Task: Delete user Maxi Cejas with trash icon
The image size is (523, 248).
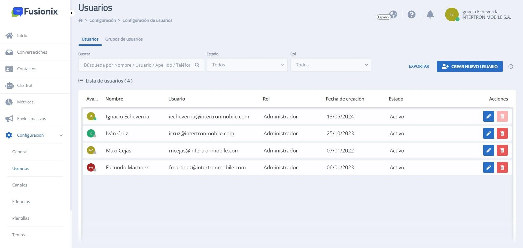Action: click(x=502, y=150)
